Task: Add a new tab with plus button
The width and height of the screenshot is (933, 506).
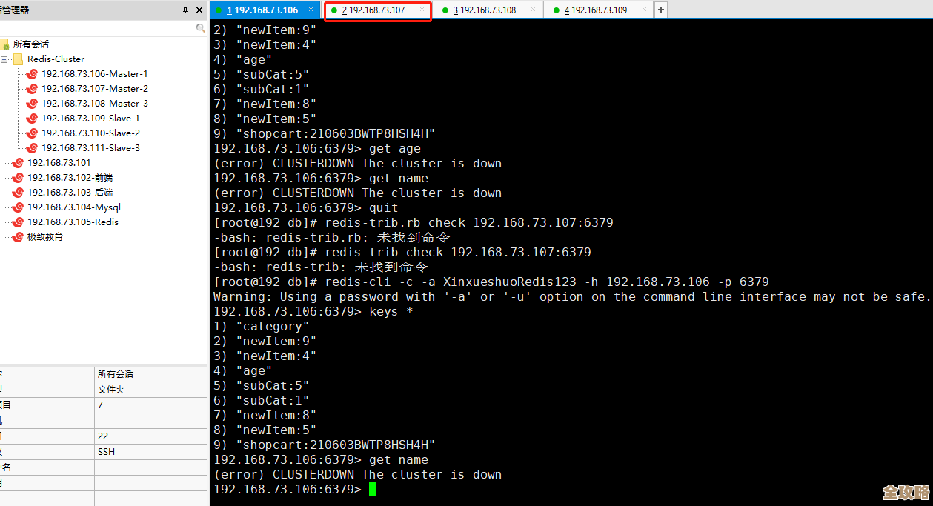Action: click(x=661, y=10)
